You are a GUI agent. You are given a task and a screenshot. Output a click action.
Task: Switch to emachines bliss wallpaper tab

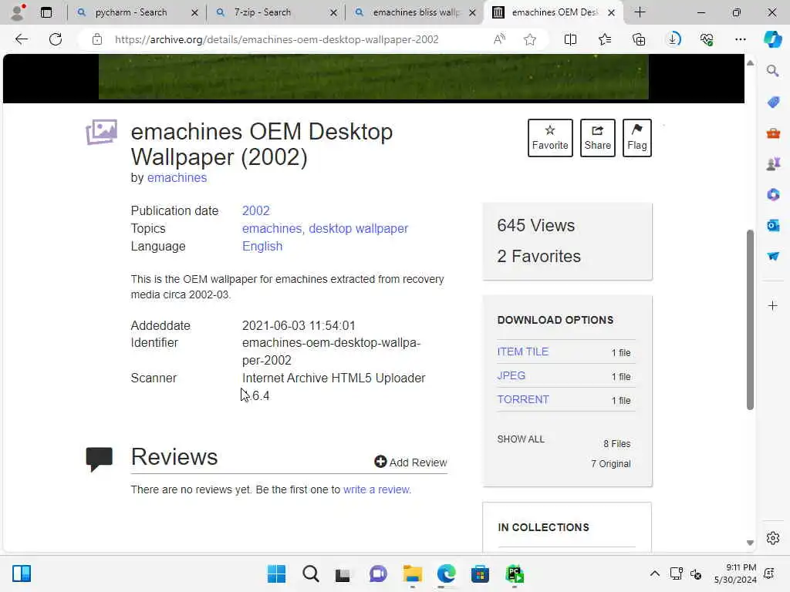[416, 12]
